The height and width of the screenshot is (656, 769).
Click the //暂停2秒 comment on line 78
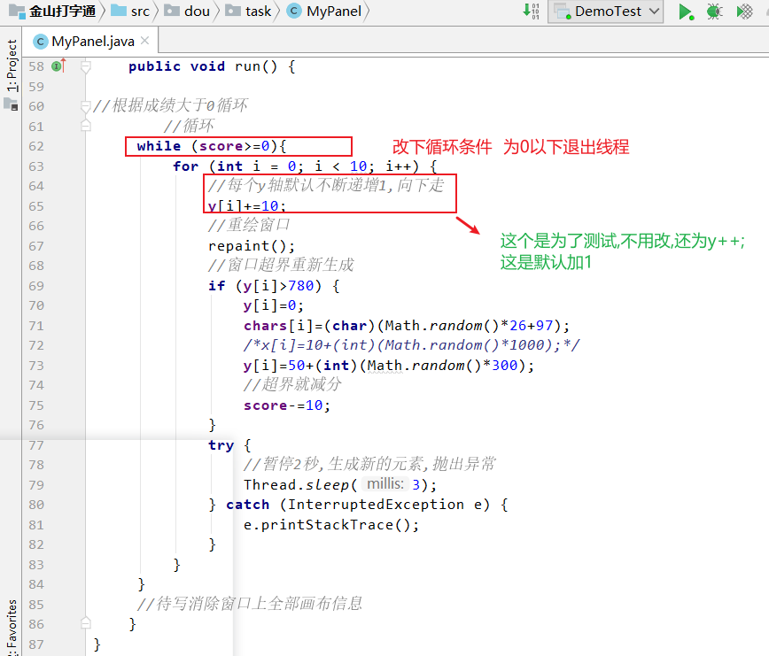coord(369,464)
